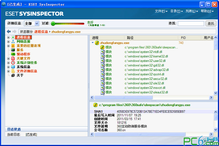This screenshot has width=219, height=146.
Task: Sort by 进程 column header
Action: click(108, 38)
